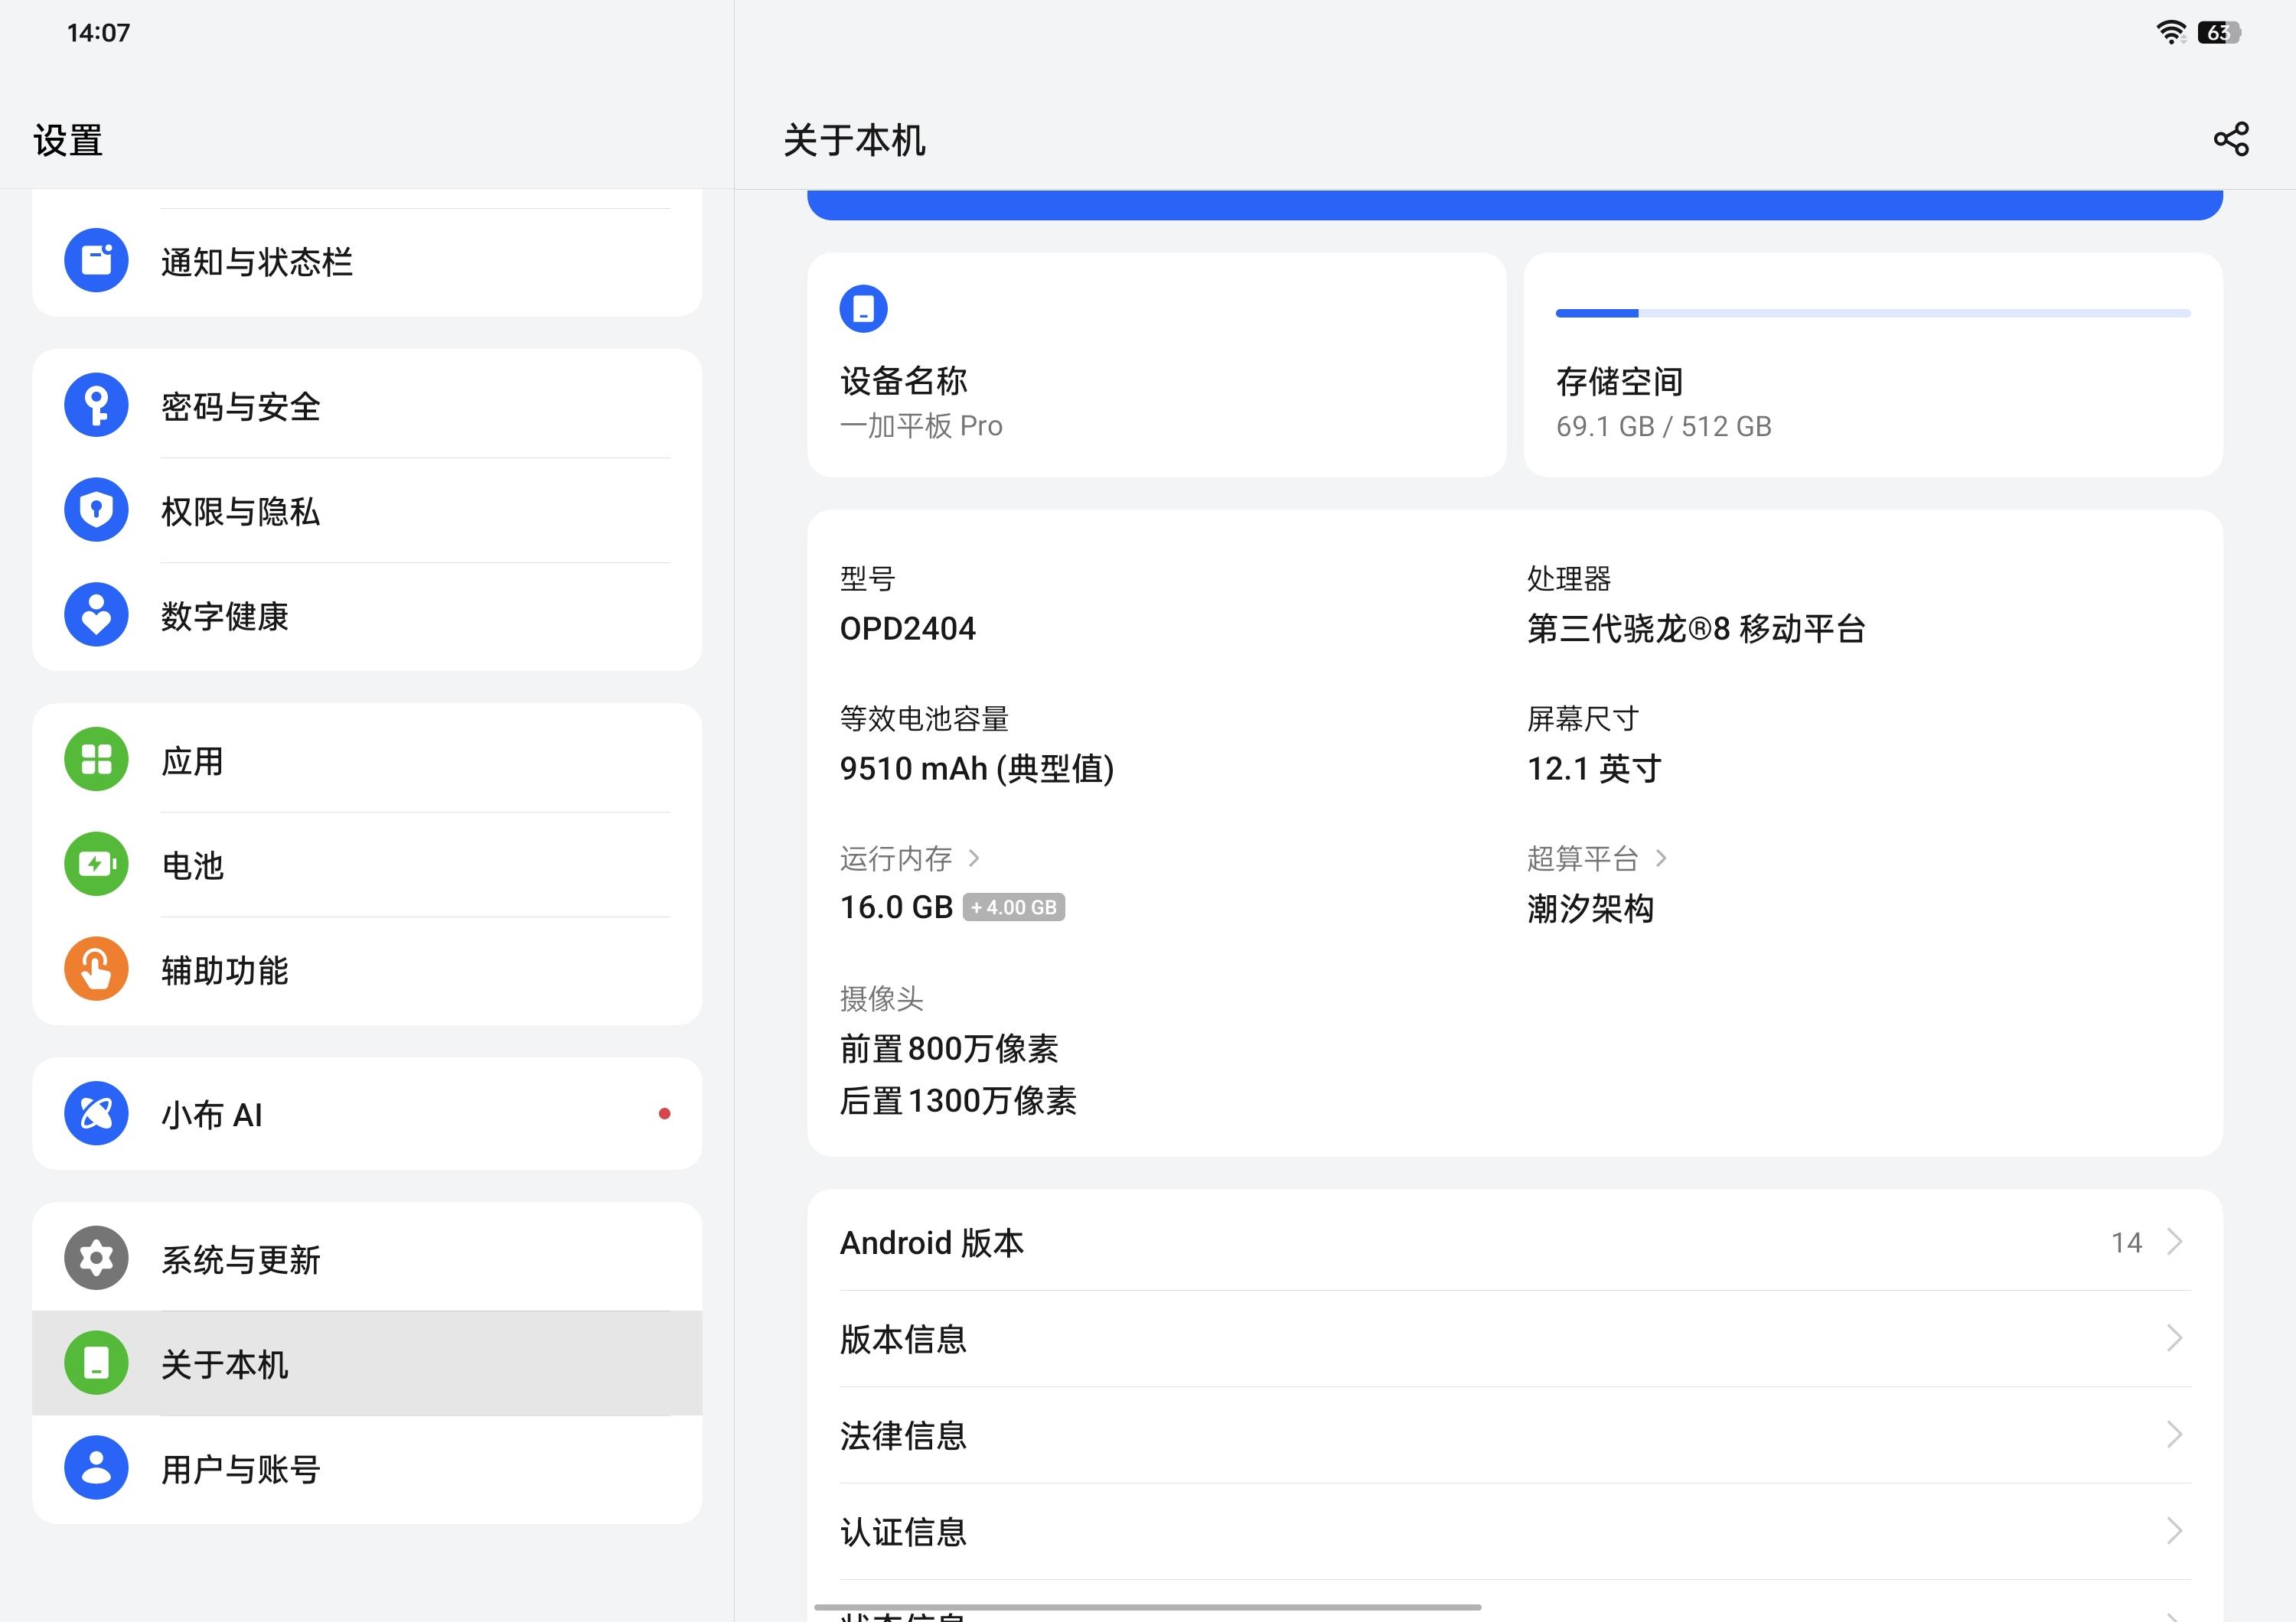Open 版本信息 row chevron

click(x=2174, y=1338)
